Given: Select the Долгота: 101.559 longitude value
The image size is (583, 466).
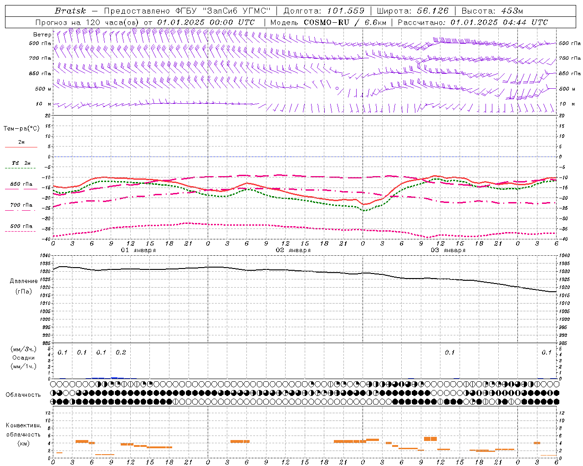Looking at the screenshot, I should click(x=324, y=10).
